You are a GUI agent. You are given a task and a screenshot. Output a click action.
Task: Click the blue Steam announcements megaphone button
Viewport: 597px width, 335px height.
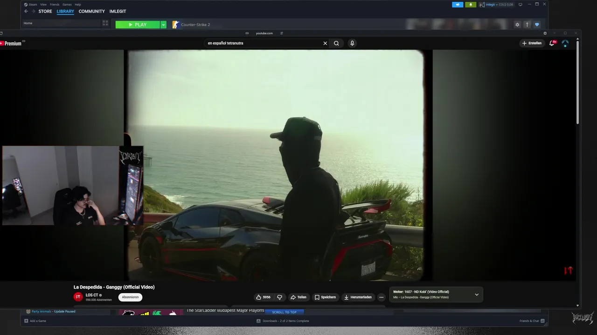coord(458,5)
